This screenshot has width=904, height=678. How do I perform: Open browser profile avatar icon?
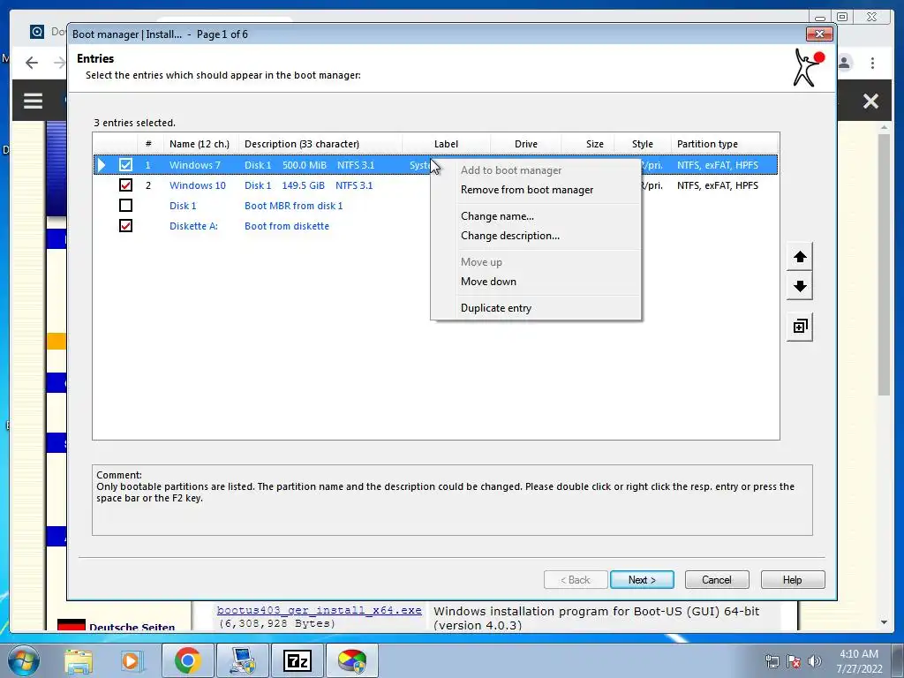click(x=845, y=63)
